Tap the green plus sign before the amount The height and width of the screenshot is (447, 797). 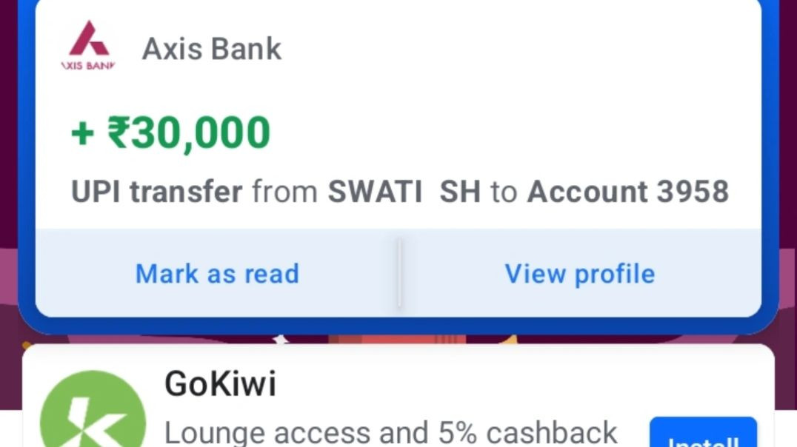(x=83, y=134)
